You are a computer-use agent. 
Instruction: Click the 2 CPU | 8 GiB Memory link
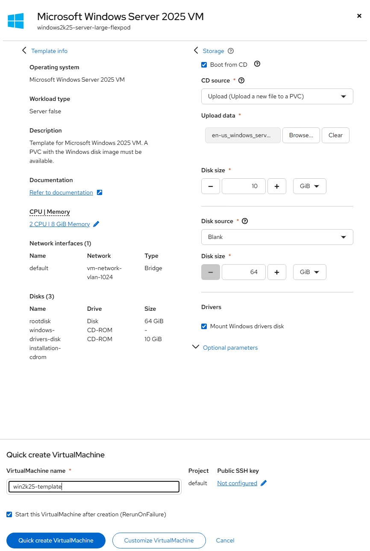pos(60,224)
